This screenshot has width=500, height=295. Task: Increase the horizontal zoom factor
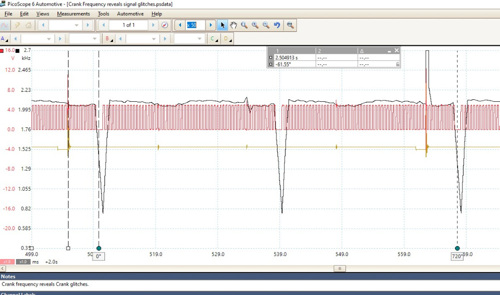point(211,25)
